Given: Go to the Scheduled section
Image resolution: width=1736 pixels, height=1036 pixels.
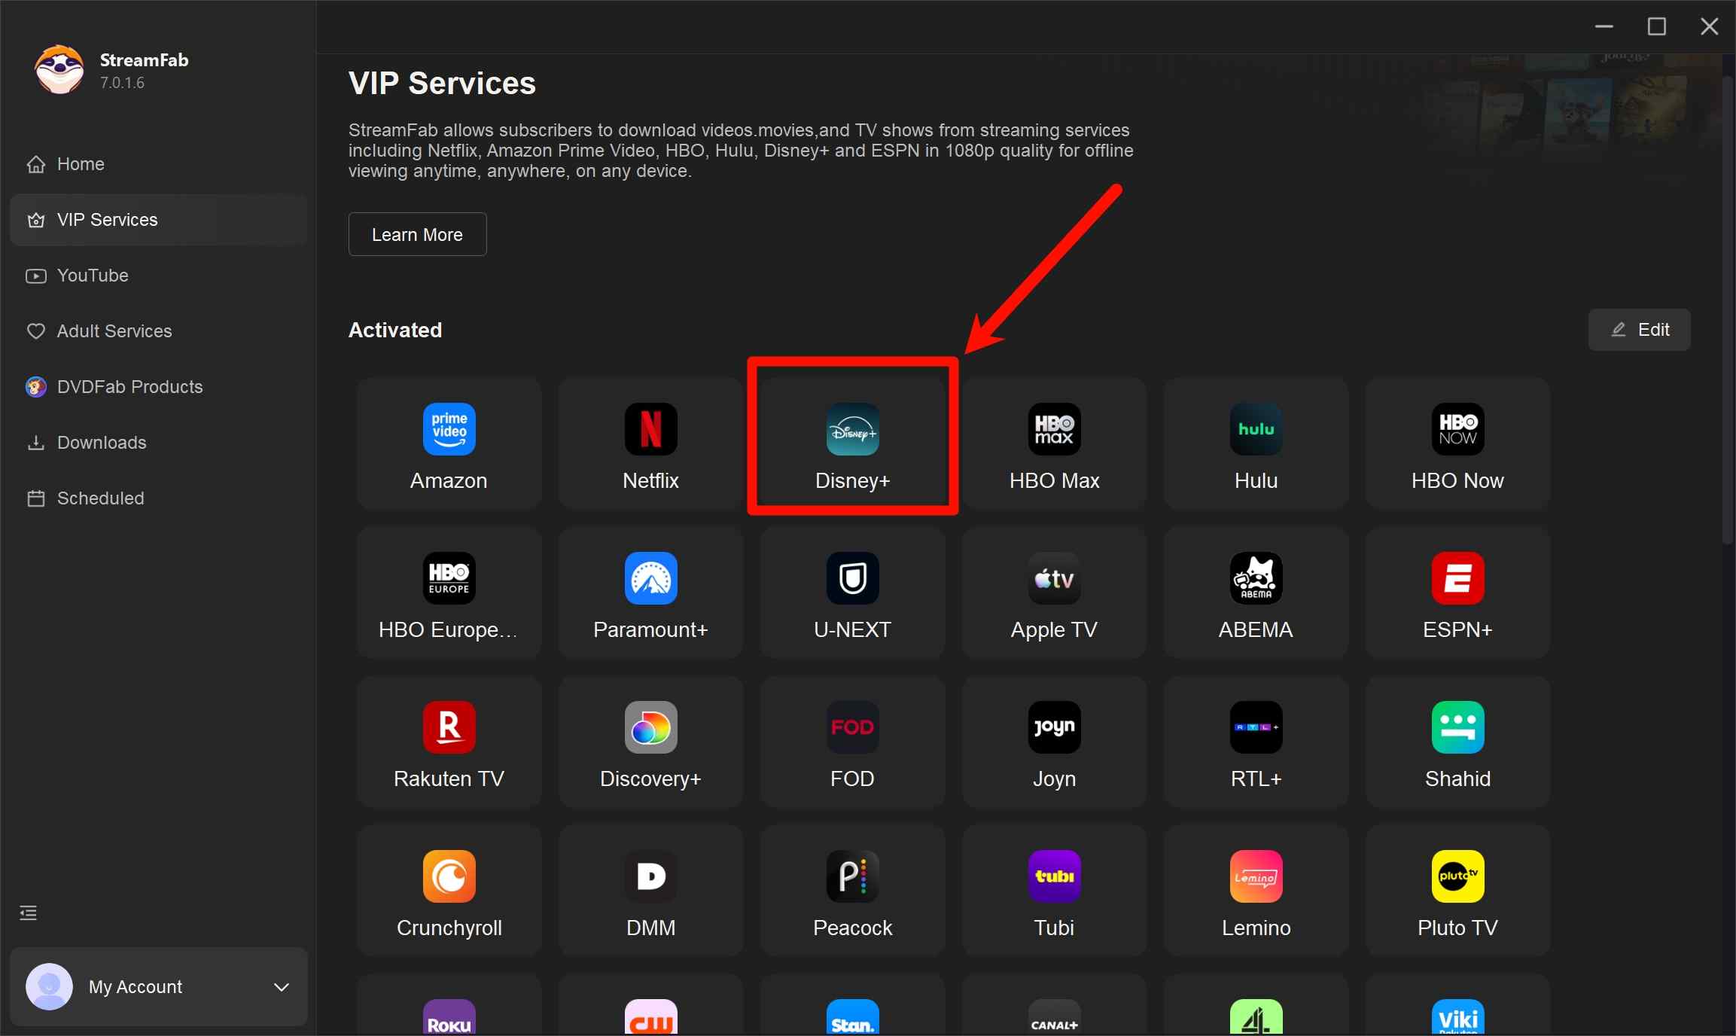Looking at the screenshot, I should (100, 498).
